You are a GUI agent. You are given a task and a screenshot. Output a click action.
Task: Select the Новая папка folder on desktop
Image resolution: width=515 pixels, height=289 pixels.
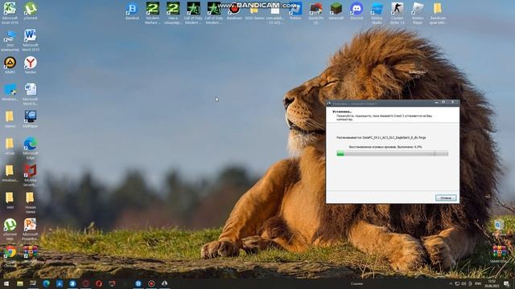[x=31, y=202]
